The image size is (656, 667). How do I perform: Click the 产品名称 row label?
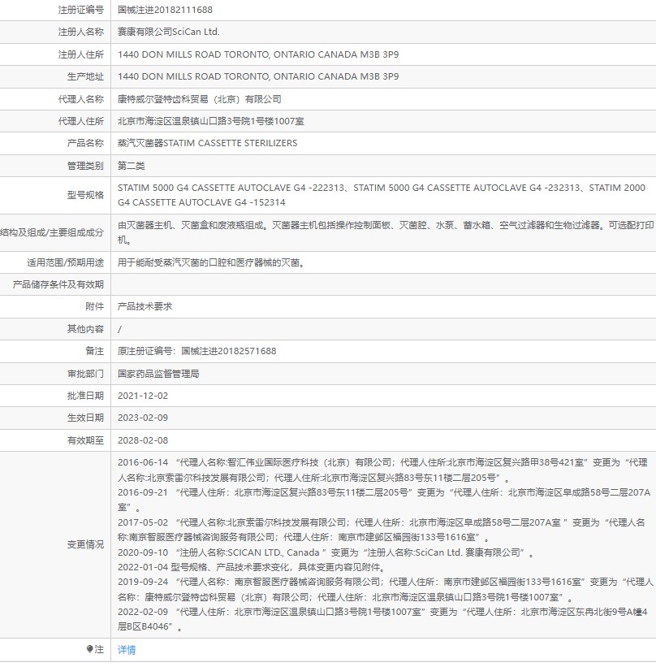point(85,143)
